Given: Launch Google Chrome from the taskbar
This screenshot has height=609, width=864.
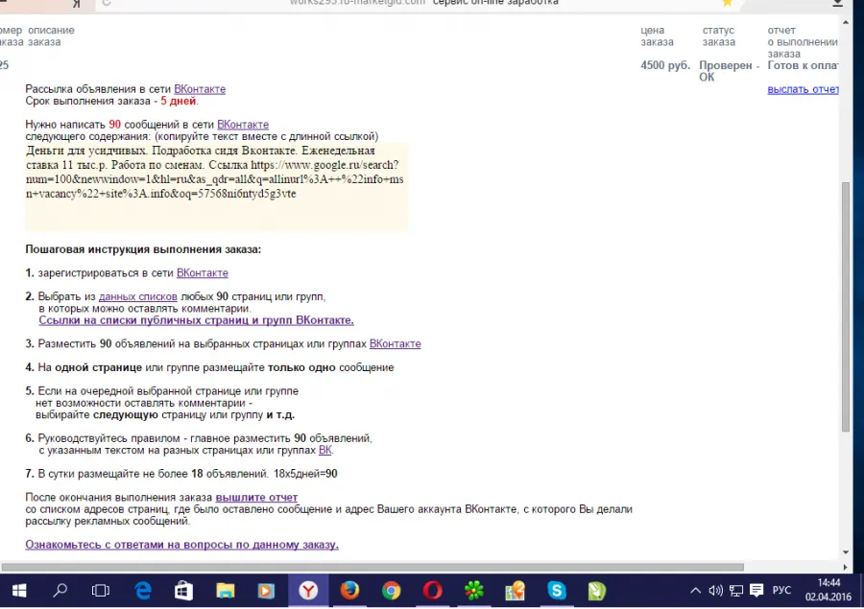Looking at the screenshot, I should (x=392, y=591).
